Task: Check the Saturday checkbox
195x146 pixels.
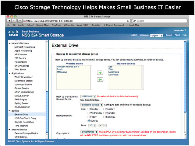Action: [105, 117]
